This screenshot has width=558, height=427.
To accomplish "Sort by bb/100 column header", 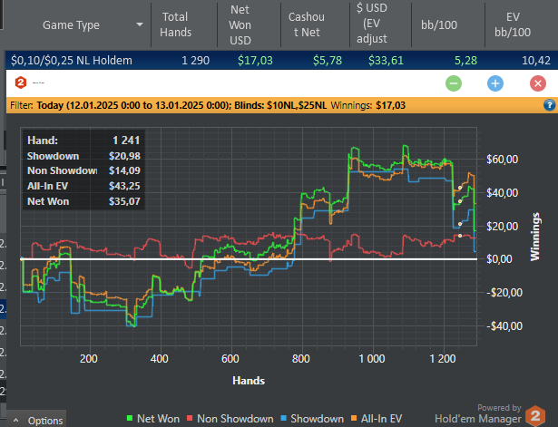I will [439, 24].
